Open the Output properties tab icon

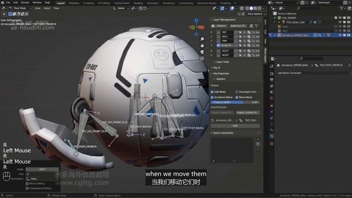[x=272, y=80]
